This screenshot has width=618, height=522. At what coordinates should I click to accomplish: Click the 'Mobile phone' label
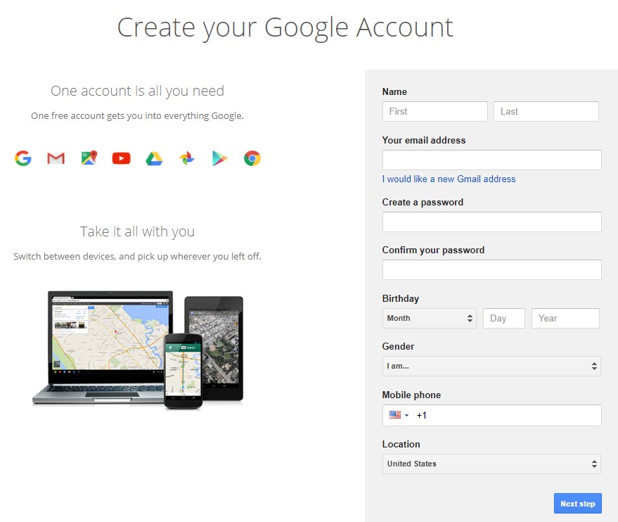point(411,395)
